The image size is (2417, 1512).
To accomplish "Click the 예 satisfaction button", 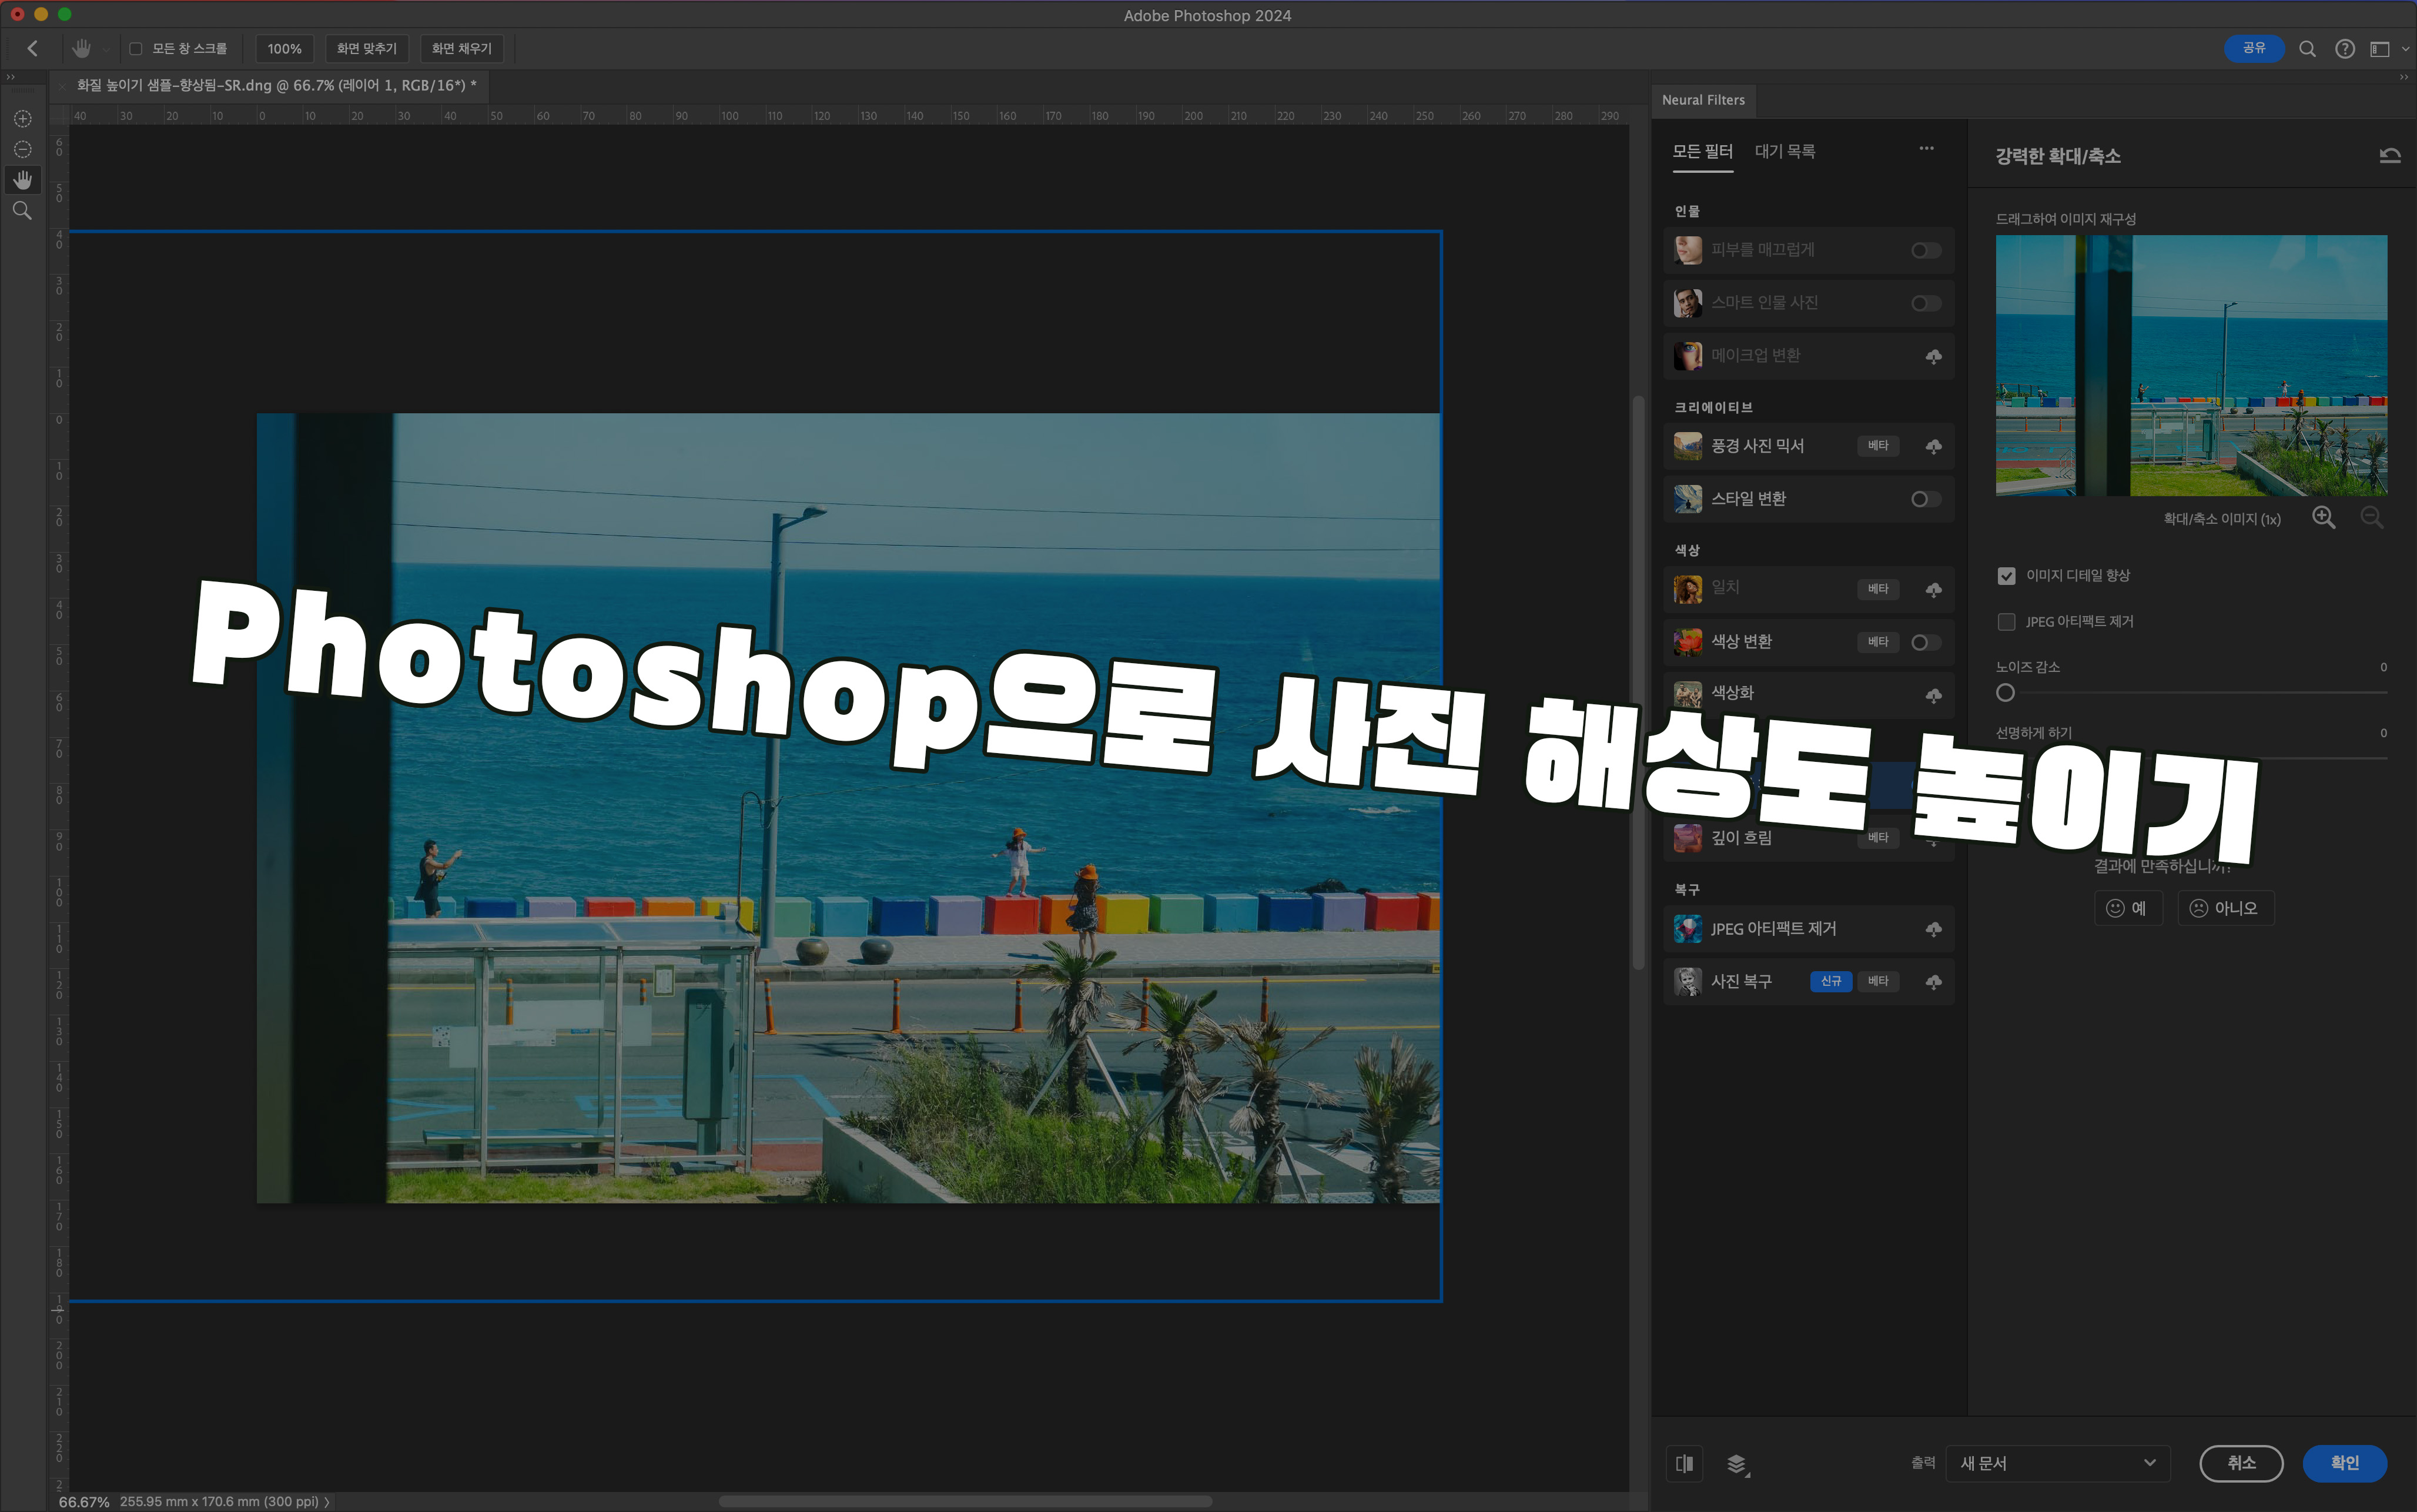I will click(x=2128, y=908).
